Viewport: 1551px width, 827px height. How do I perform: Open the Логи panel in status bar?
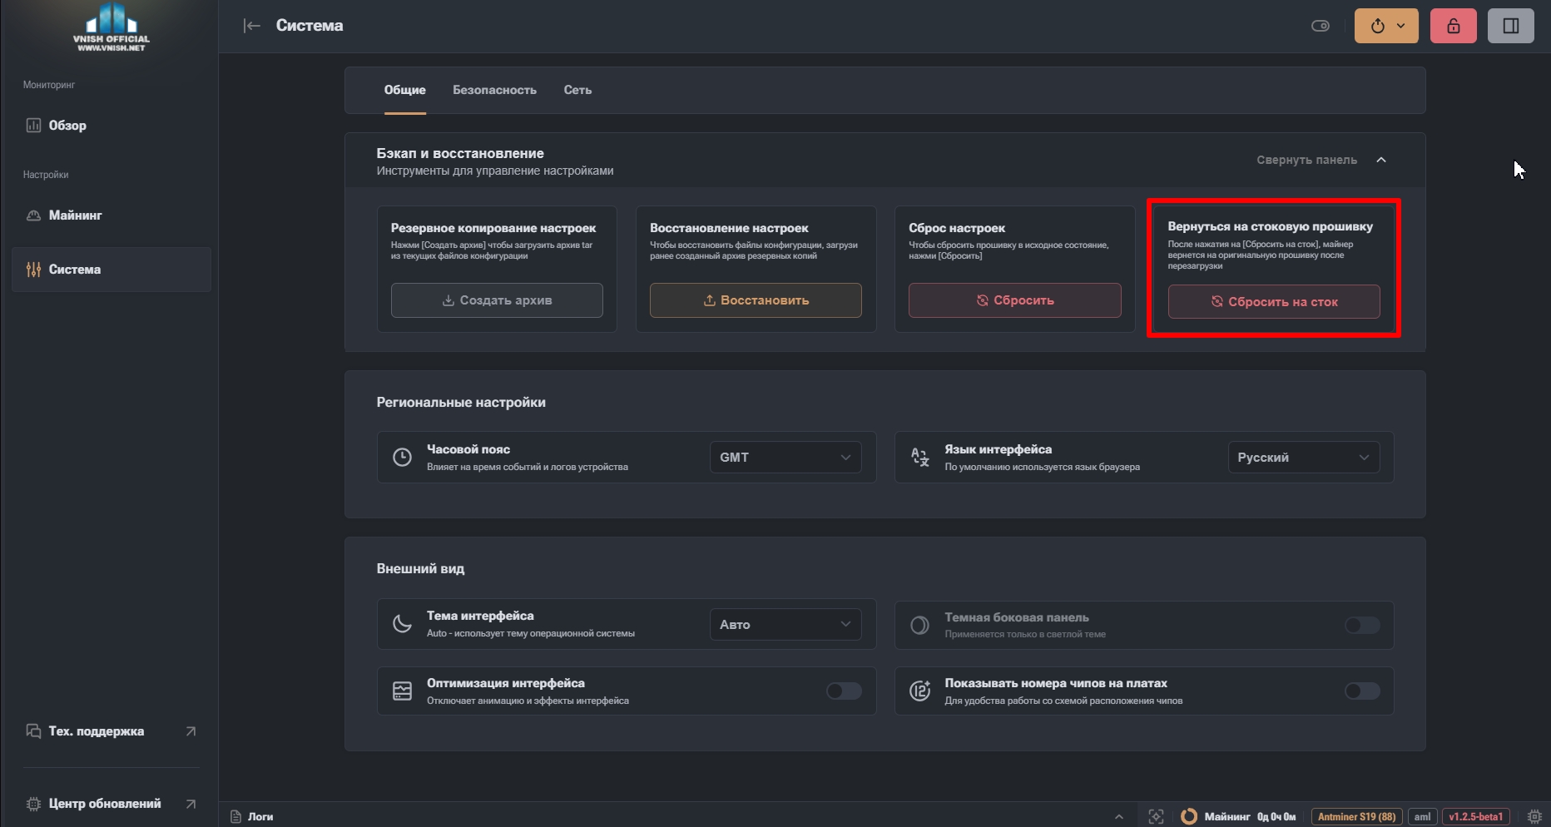pos(252,817)
